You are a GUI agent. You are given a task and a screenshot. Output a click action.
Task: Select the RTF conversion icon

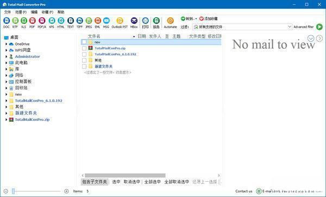click(x=15, y=21)
